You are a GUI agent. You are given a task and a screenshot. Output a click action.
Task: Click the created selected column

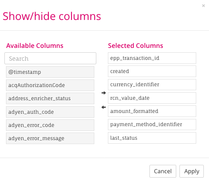click(x=152, y=71)
